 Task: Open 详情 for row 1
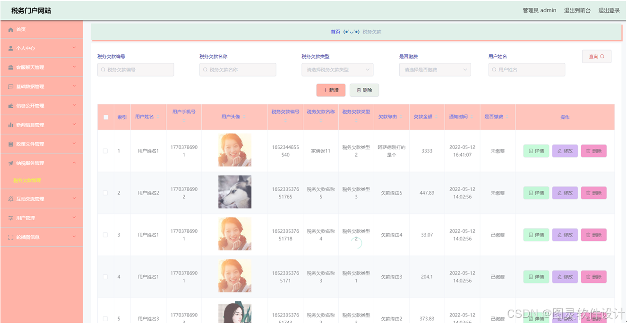coord(536,151)
